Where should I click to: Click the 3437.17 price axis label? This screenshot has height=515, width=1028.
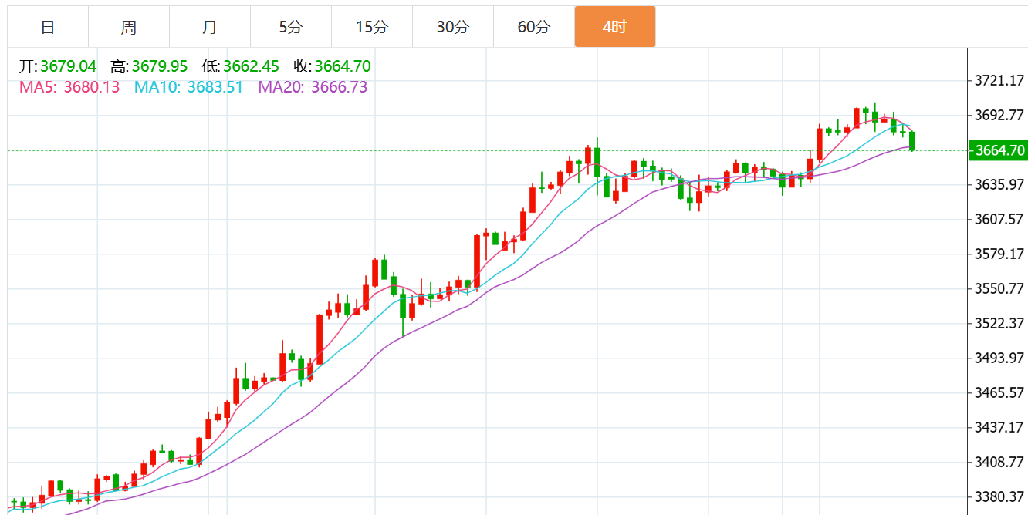point(999,427)
